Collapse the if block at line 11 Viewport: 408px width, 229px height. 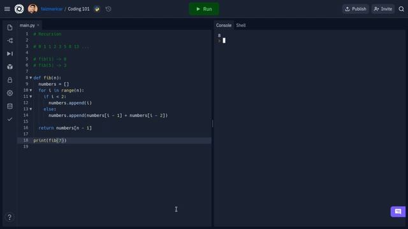[x=31, y=96]
